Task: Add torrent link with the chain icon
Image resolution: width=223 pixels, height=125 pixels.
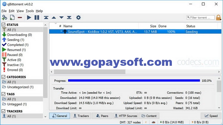Action: point(4,18)
